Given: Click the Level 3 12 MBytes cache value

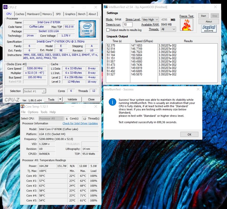Looking at the screenshot, I should pos(74,82).
